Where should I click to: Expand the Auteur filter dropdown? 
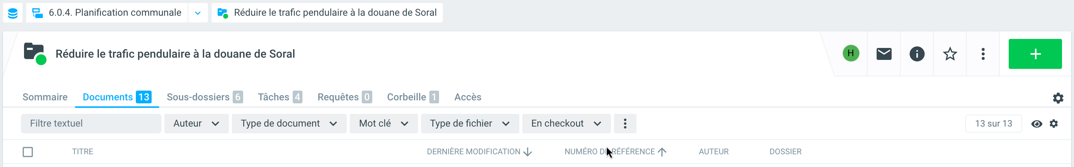pyautogui.click(x=196, y=124)
